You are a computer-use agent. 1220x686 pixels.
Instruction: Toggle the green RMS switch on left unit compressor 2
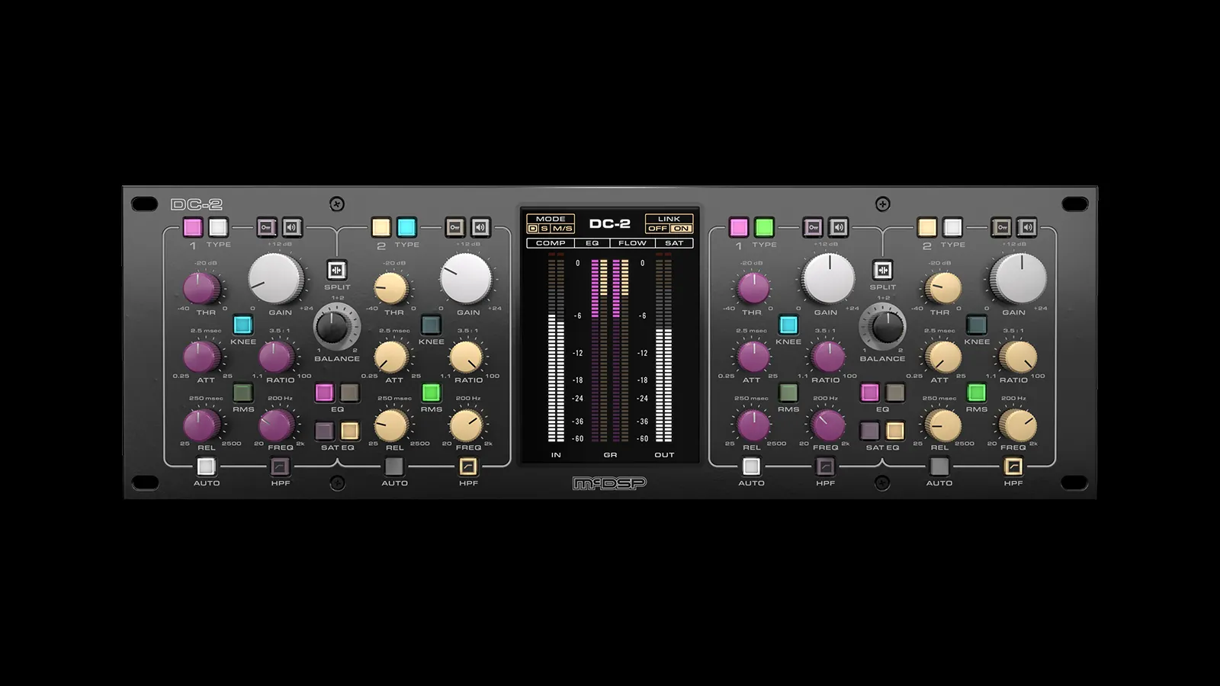point(431,393)
